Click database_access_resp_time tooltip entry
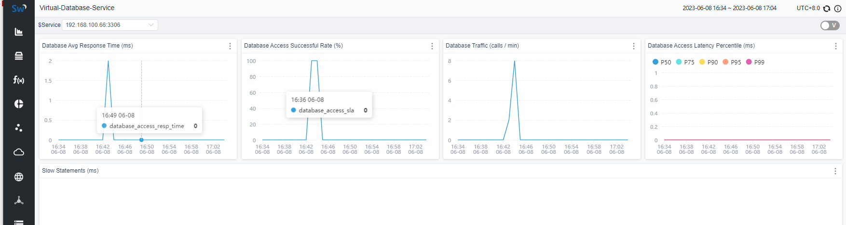This screenshot has height=225, width=846. coord(150,126)
